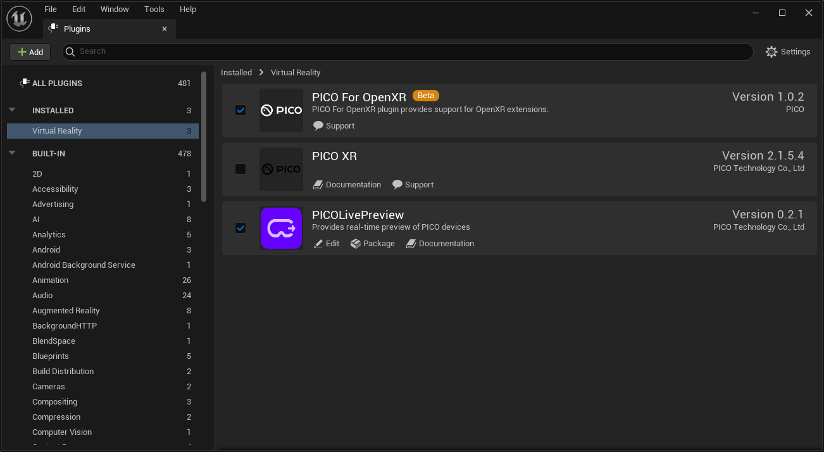Open the Edit menu
The image size is (824, 452).
tap(79, 9)
